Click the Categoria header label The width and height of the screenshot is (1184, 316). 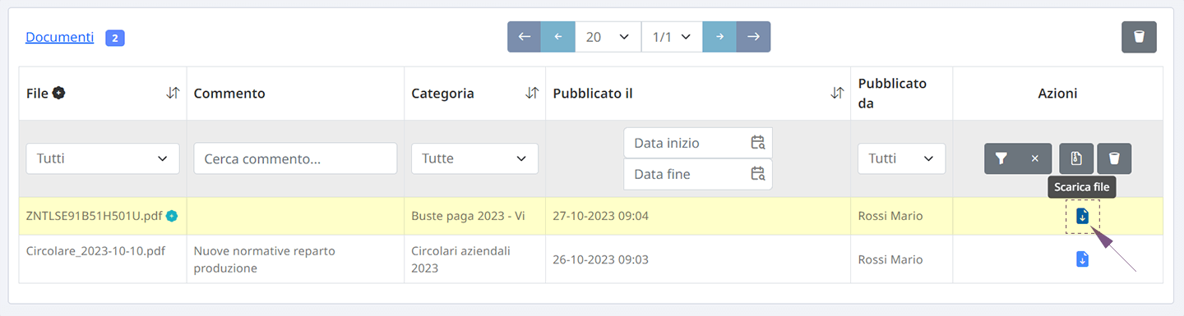[x=442, y=94]
